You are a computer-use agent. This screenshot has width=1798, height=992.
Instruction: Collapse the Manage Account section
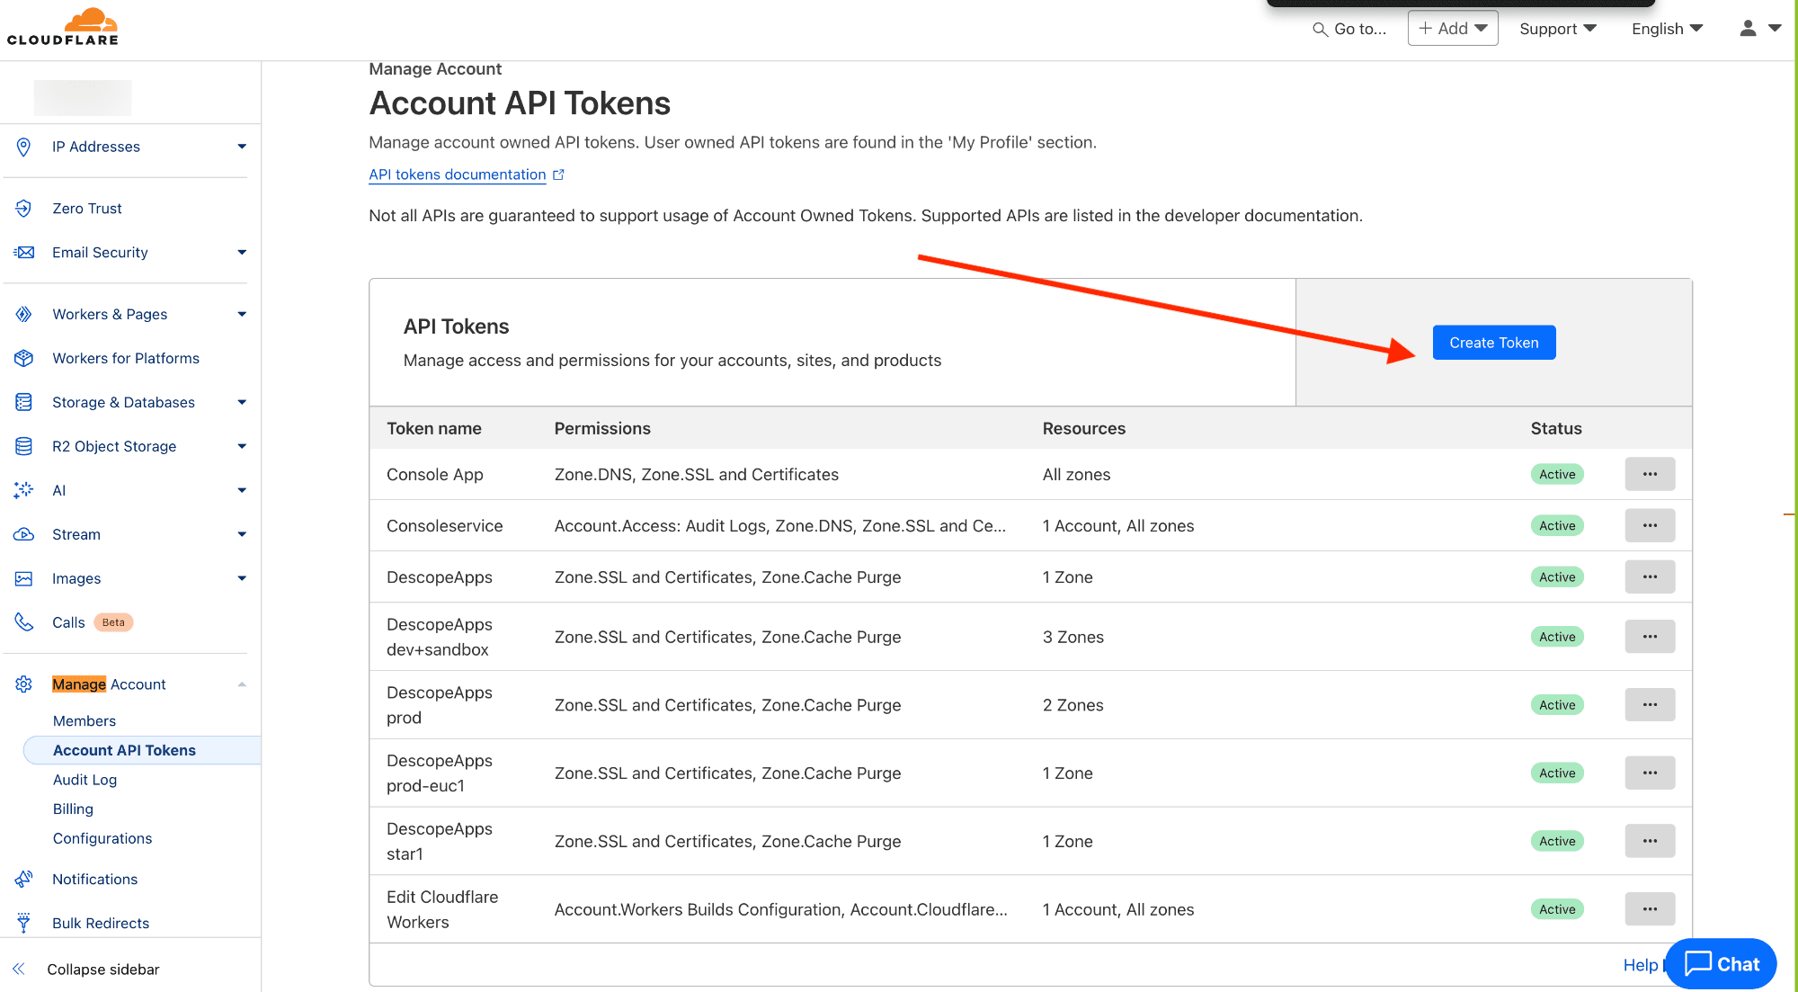click(x=242, y=684)
